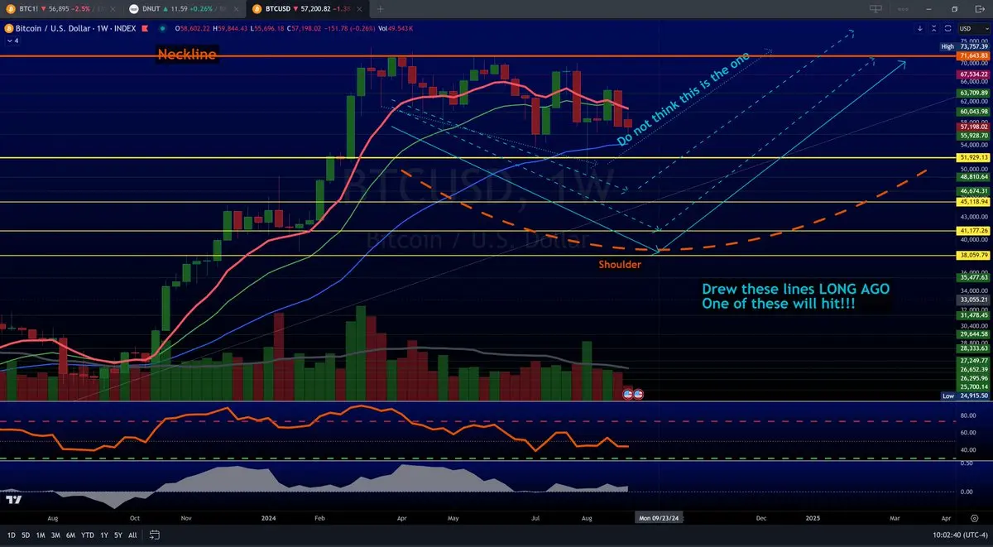Click the down-arrow icon beside USD

click(920, 28)
